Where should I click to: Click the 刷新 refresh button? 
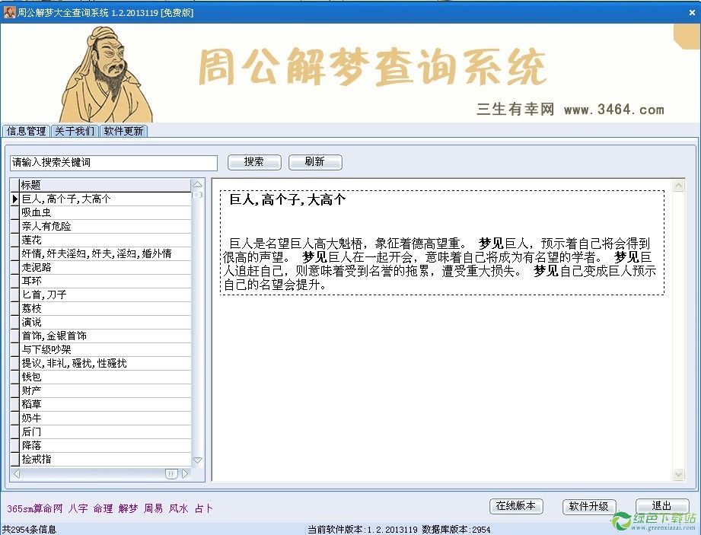tap(314, 162)
